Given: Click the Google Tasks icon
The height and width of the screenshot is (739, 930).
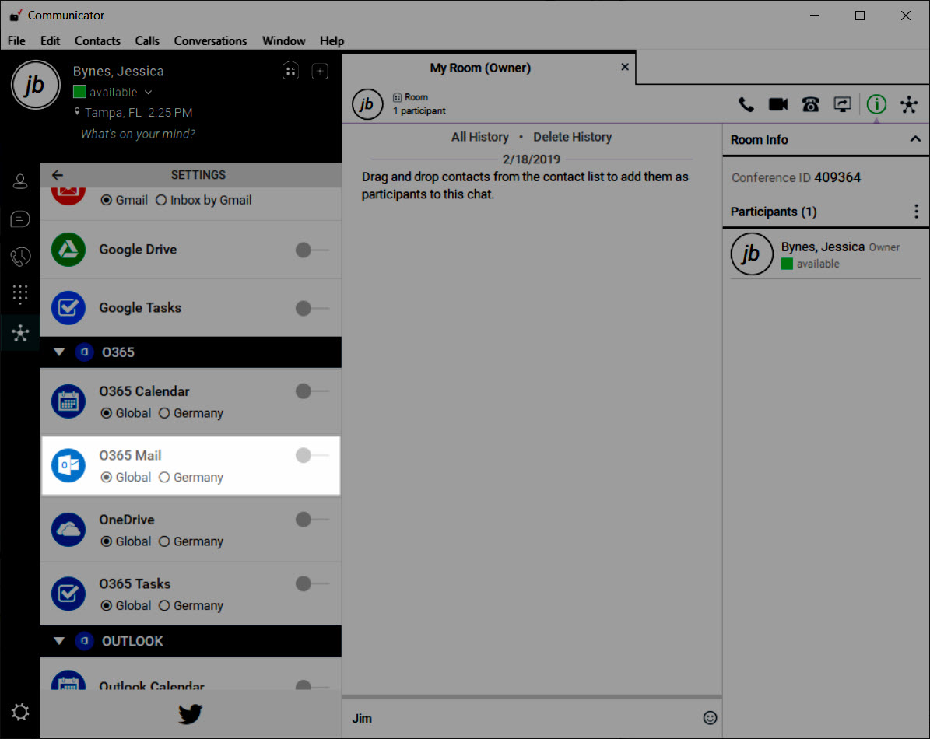Looking at the screenshot, I should (x=68, y=307).
